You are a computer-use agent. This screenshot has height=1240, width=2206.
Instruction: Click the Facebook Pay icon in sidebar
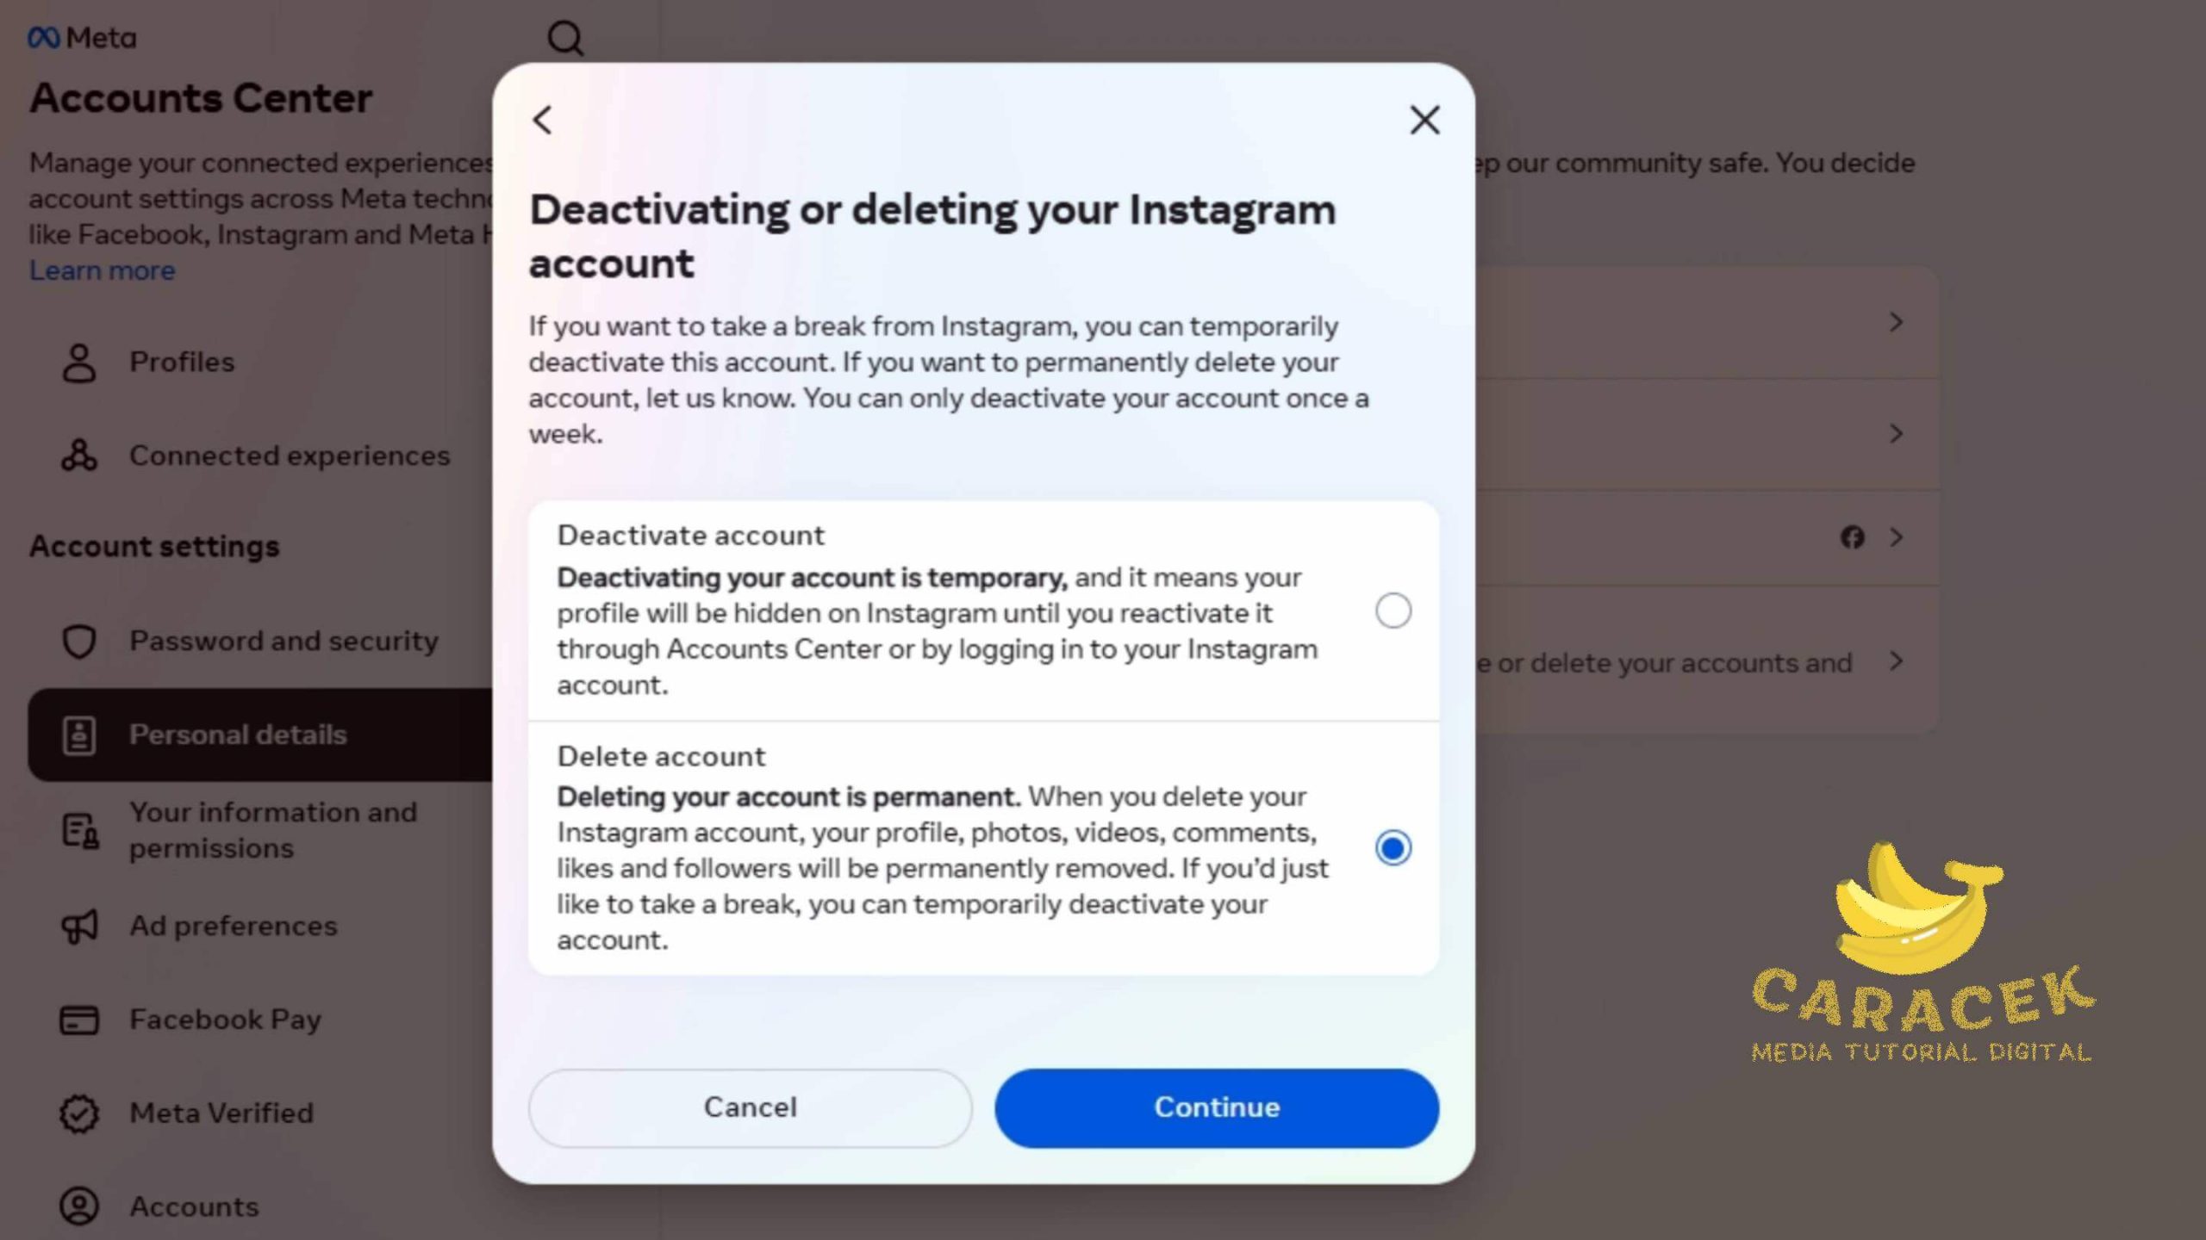click(x=78, y=1019)
